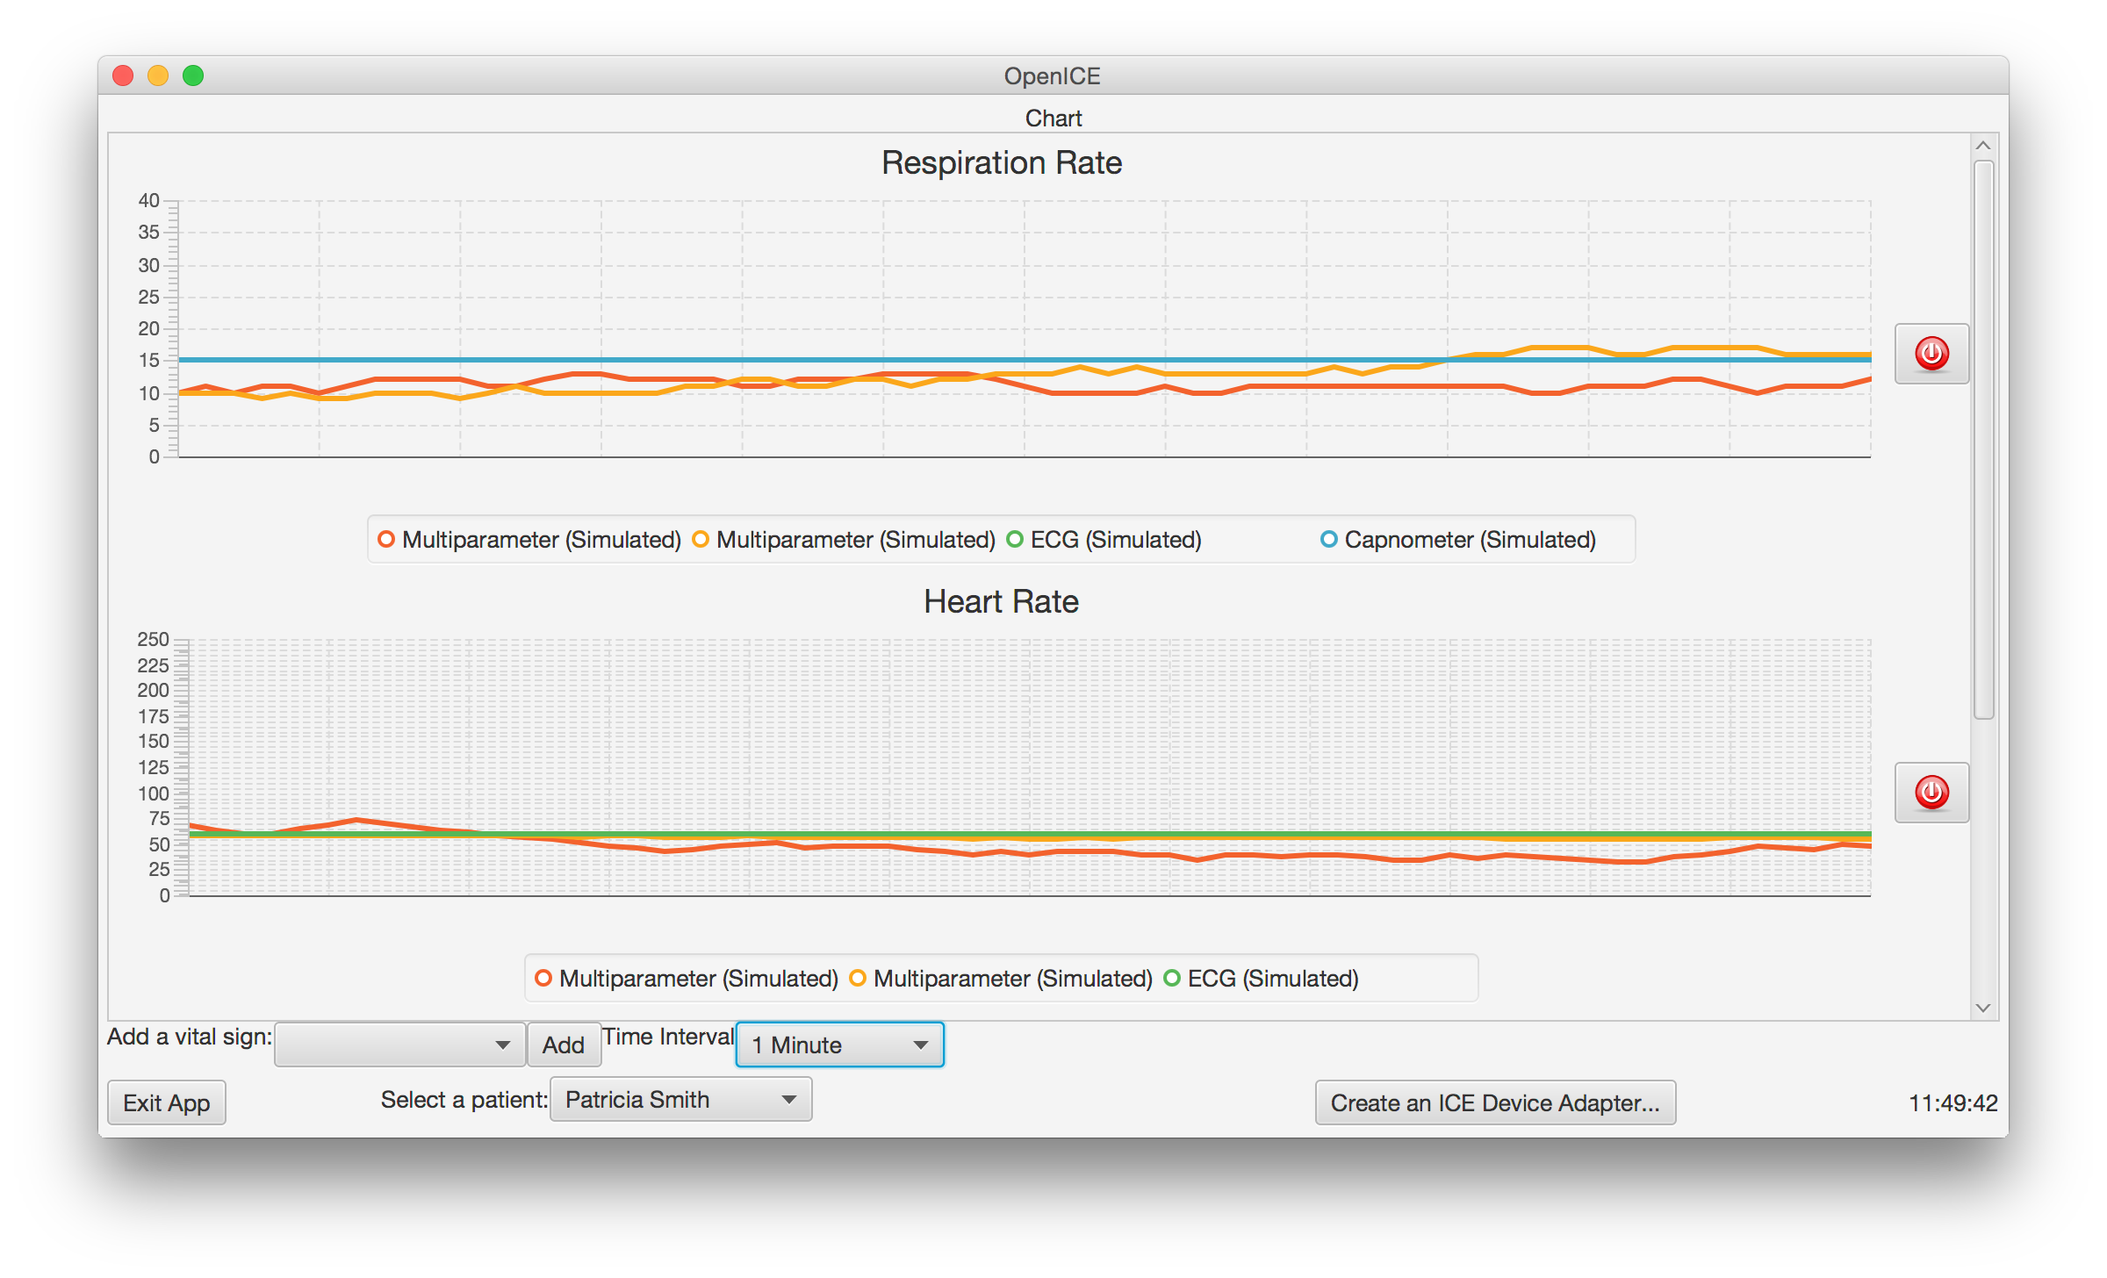Click the 'Select a patient:' label
The image size is (2107, 1278).
click(464, 1100)
